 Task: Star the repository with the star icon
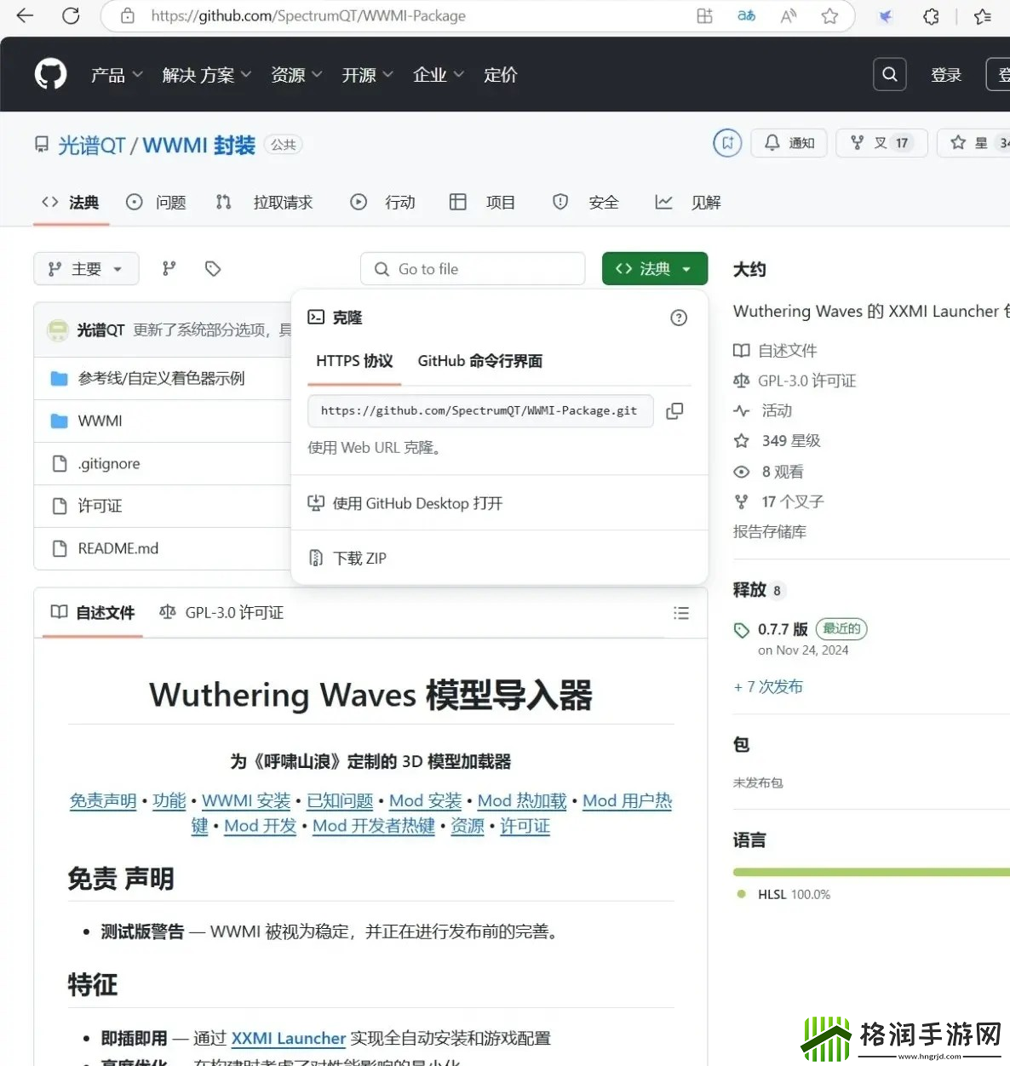pyautogui.click(x=957, y=142)
